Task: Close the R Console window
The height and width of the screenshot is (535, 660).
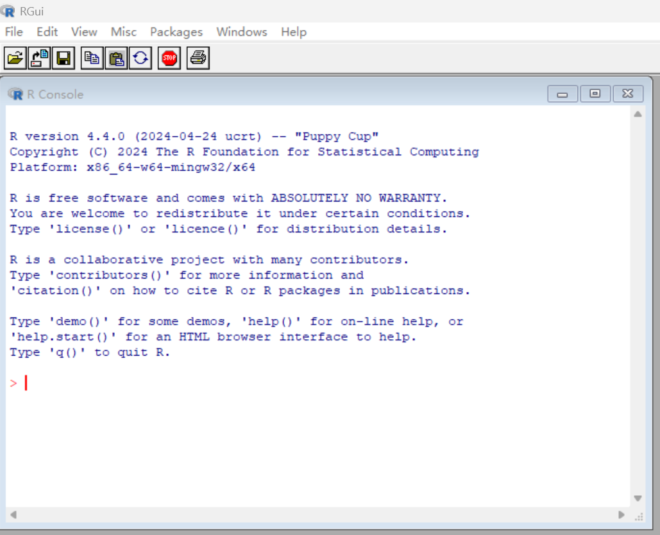Action: pyautogui.click(x=627, y=94)
